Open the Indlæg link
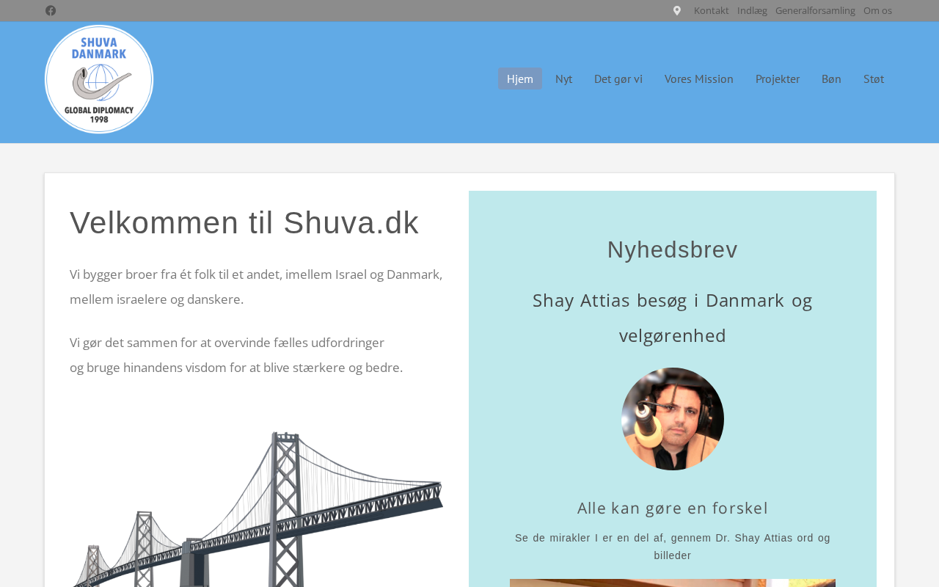The height and width of the screenshot is (587, 939). tap(752, 10)
